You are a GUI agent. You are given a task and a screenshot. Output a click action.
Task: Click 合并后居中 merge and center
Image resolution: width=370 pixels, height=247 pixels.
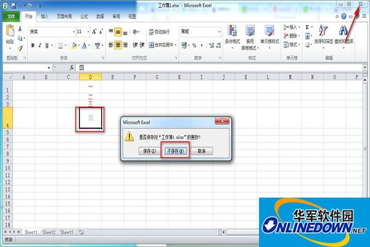162,45
